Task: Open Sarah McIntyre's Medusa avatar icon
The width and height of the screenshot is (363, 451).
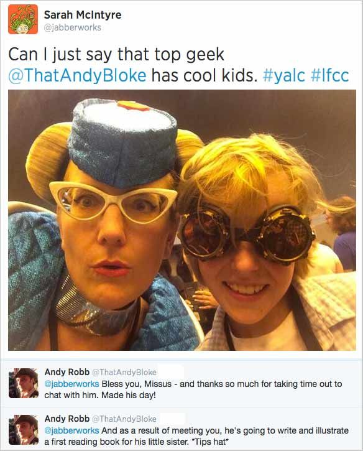Action: [23, 19]
